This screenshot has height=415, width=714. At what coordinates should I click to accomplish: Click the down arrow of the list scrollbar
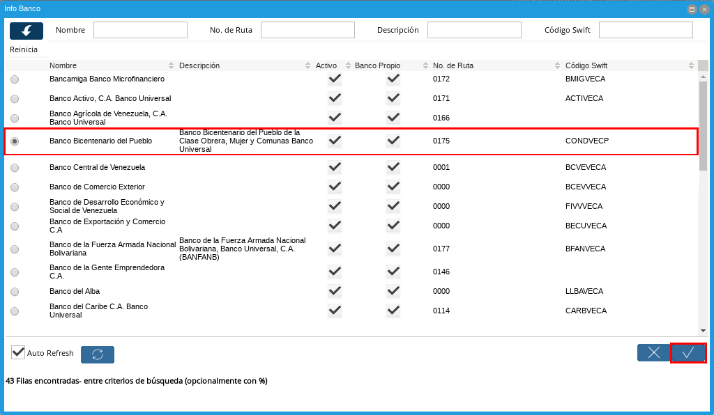tap(703, 330)
